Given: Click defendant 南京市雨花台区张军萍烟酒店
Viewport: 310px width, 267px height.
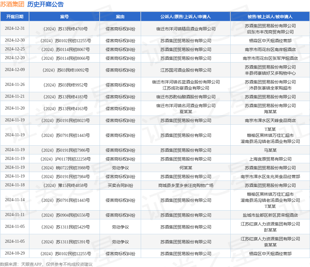Looking at the screenshot, I should [270, 59].
